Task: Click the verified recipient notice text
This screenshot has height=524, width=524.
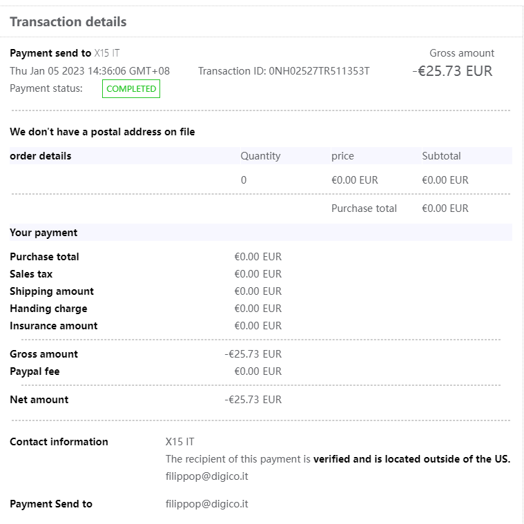Action: (x=338, y=459)
